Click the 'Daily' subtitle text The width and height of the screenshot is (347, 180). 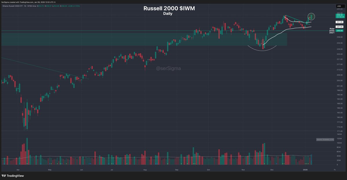168,14
